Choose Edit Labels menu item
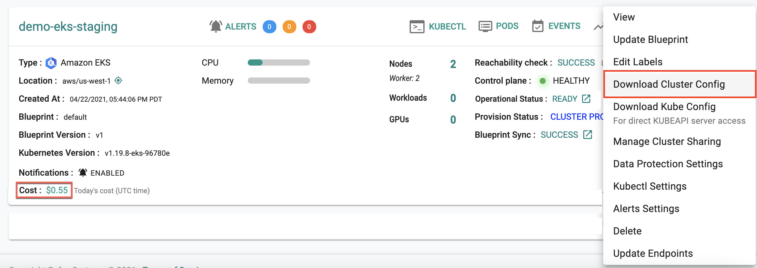The image size is (757, 268). coord(679,62)
